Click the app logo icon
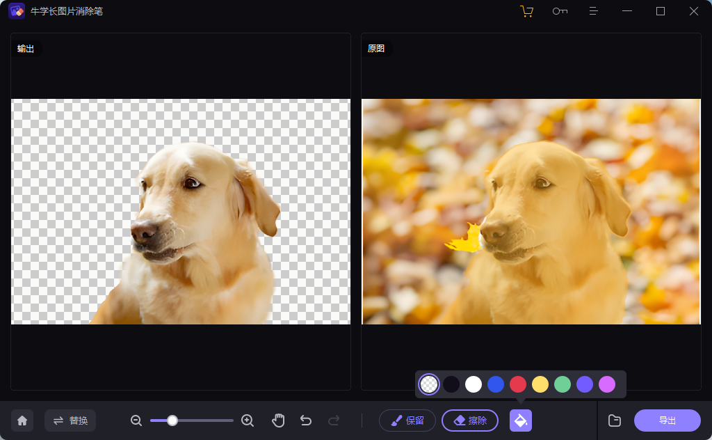Image resolution: width=712 pixels, height=440 pixels. pyautogui.click(x=17, y=11)
